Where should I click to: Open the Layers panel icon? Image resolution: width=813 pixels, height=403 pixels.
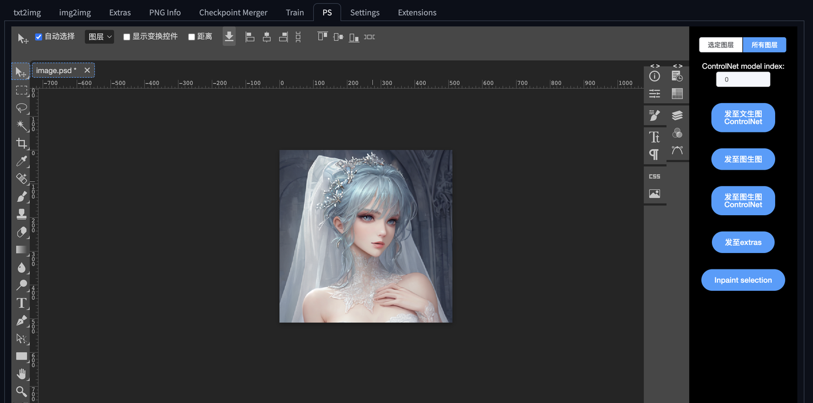677,115
